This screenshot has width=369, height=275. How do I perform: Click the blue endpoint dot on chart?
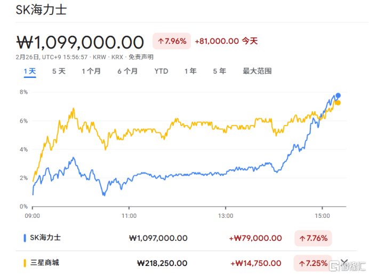(338, 96)
